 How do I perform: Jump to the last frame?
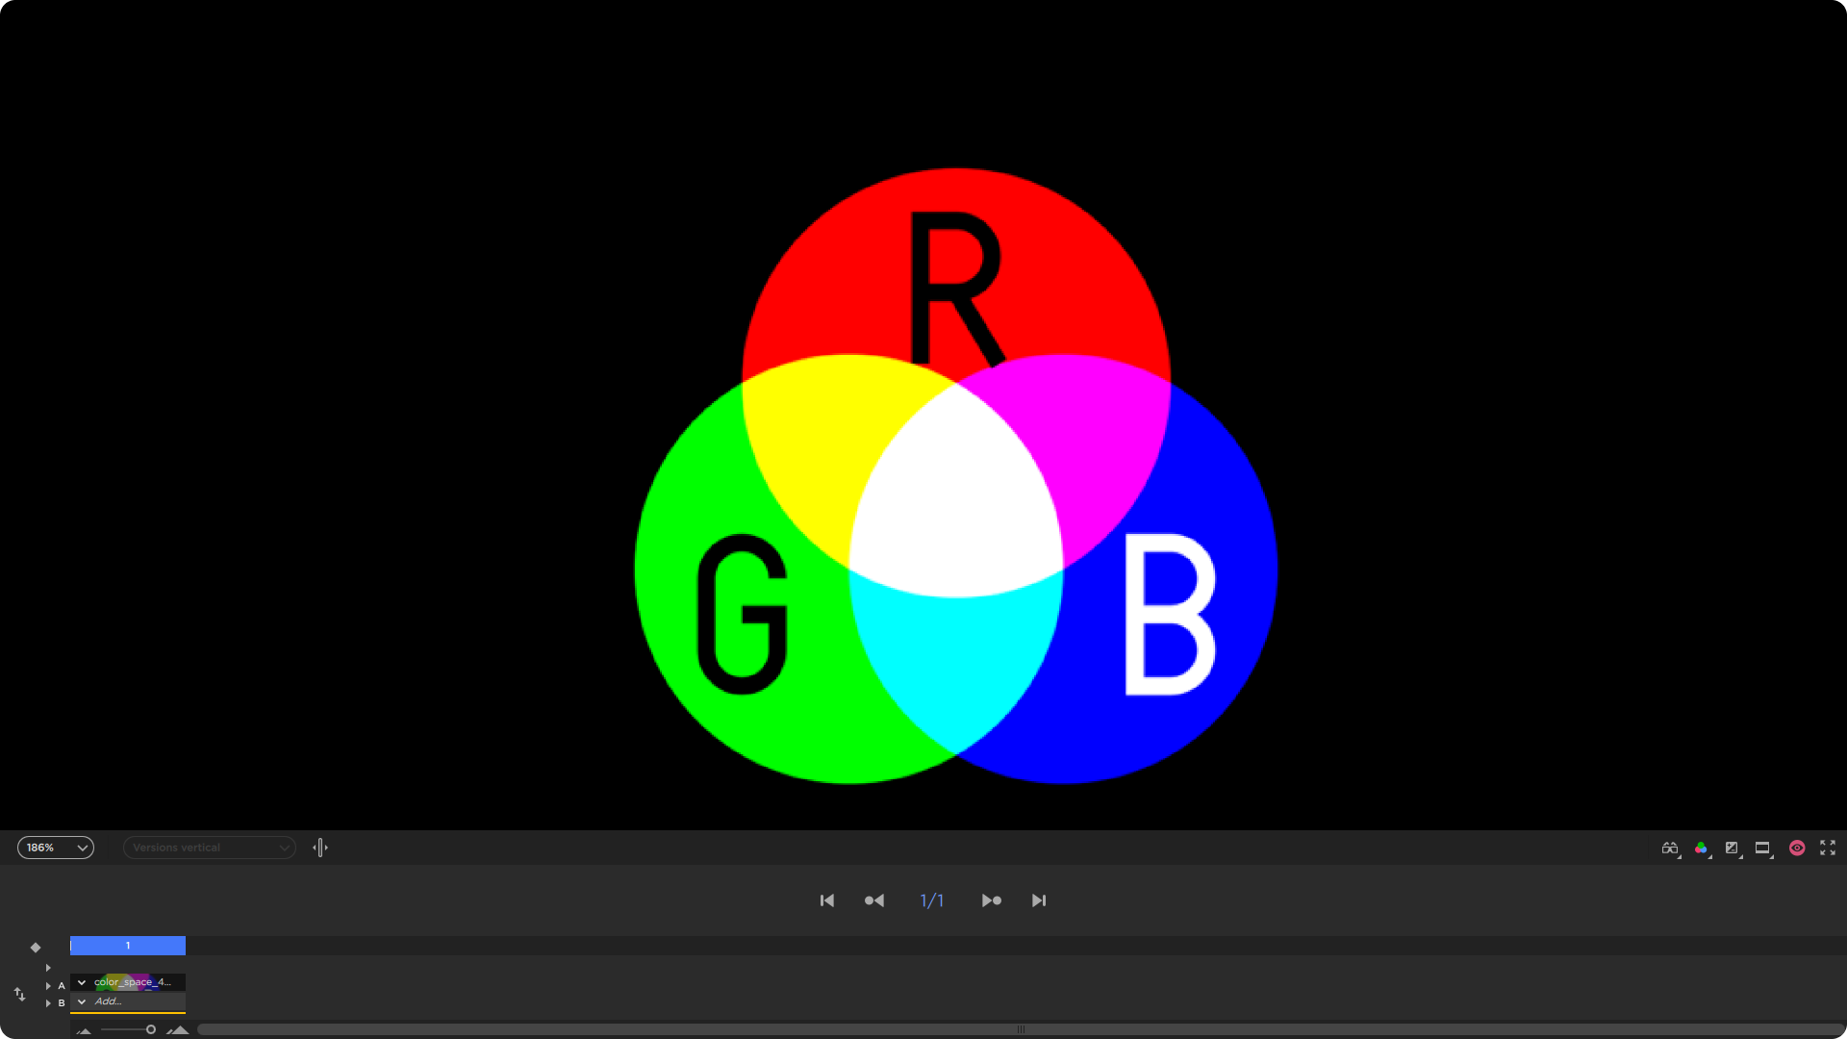(x=1039, y=900)
